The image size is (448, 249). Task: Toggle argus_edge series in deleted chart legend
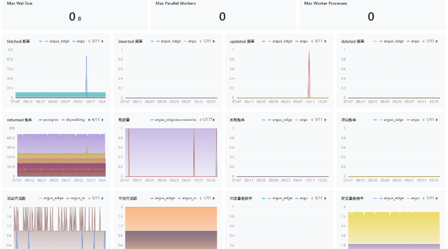pyautogui.click(x=391, y=41)
